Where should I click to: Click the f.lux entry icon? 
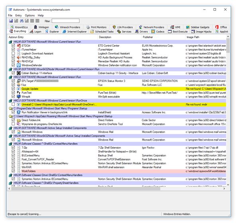point(19,85)
